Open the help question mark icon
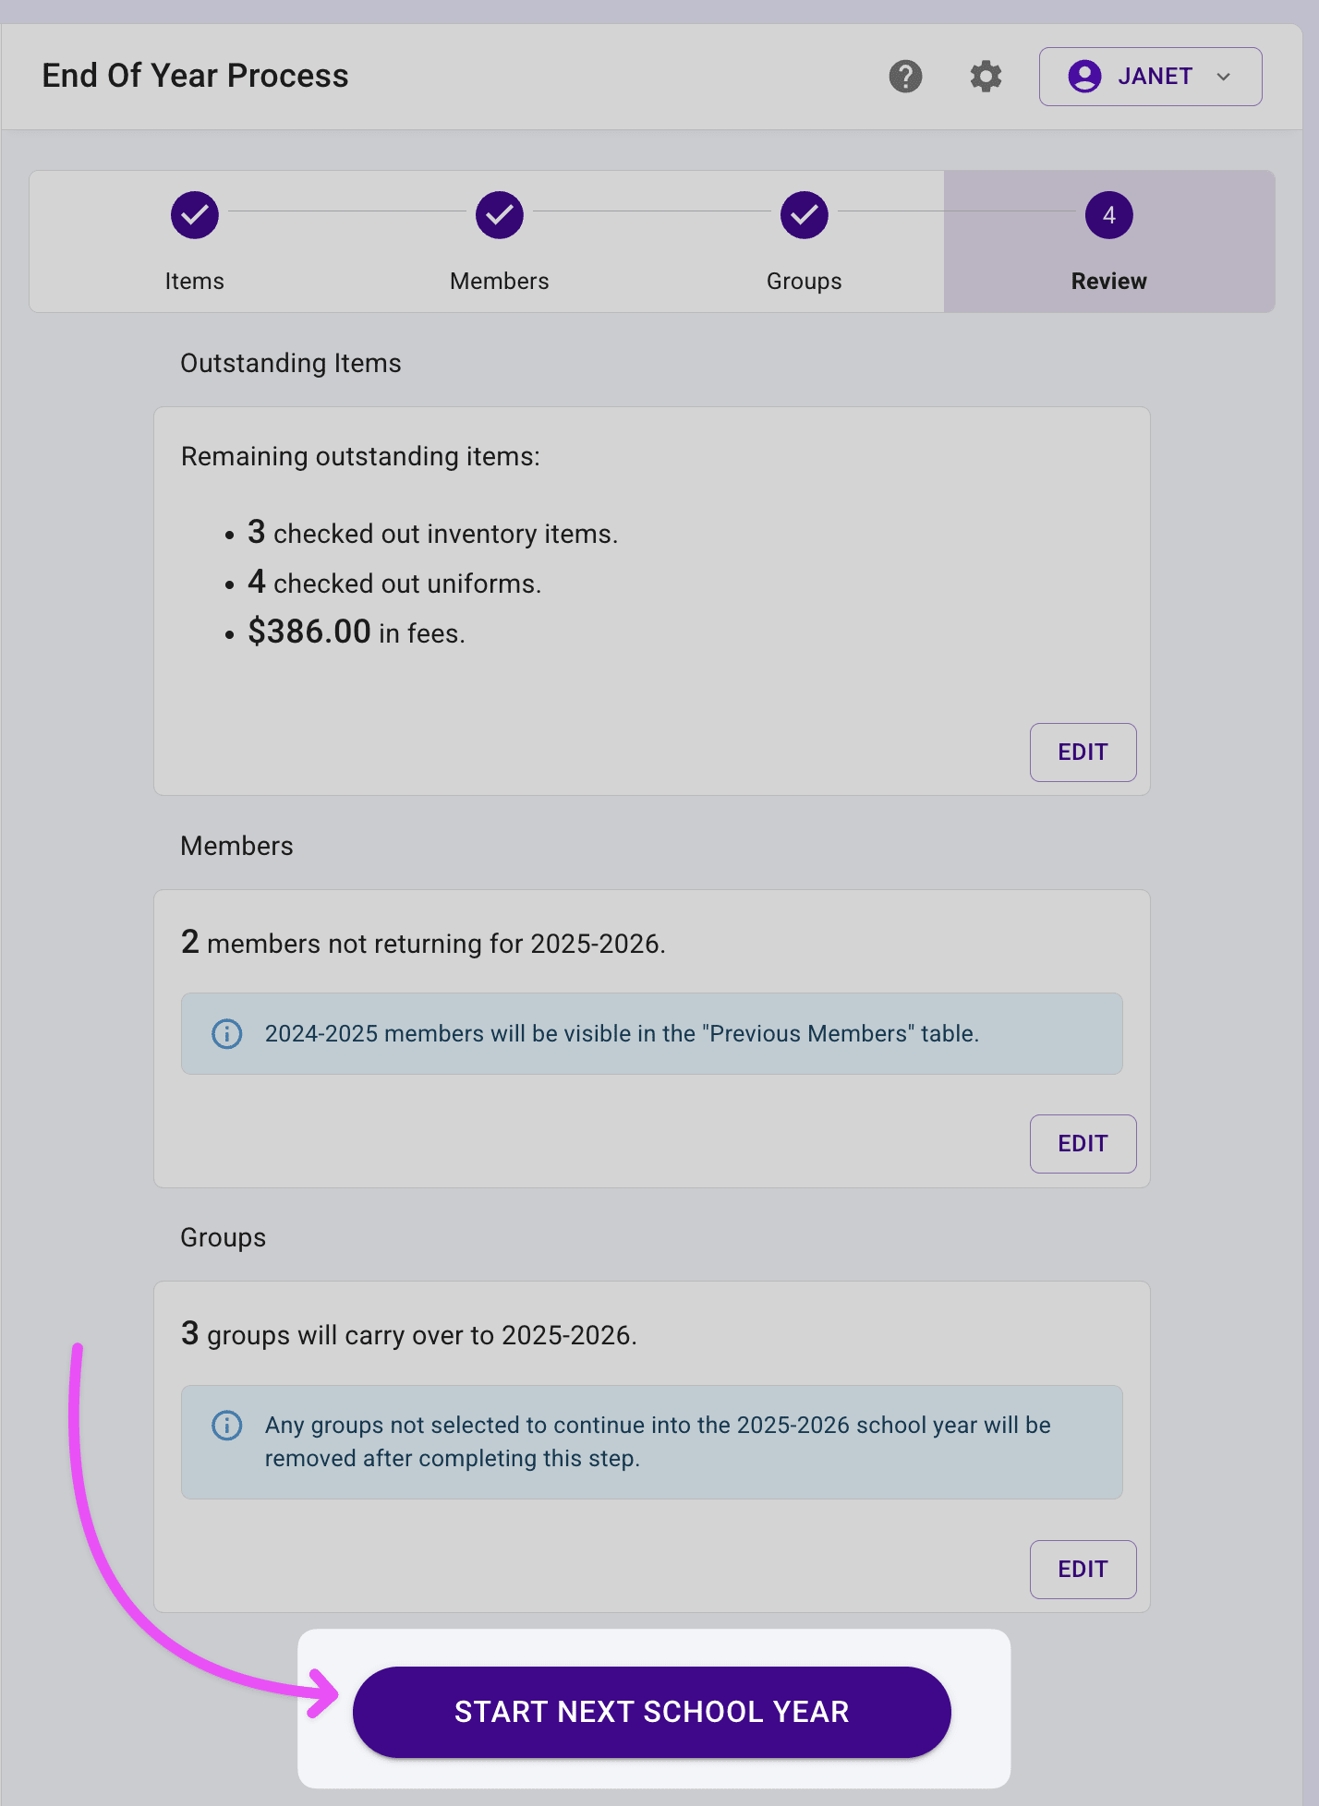Image resolution: width=1319 pixels, height=1806 pixels. (x=905, y=77)
